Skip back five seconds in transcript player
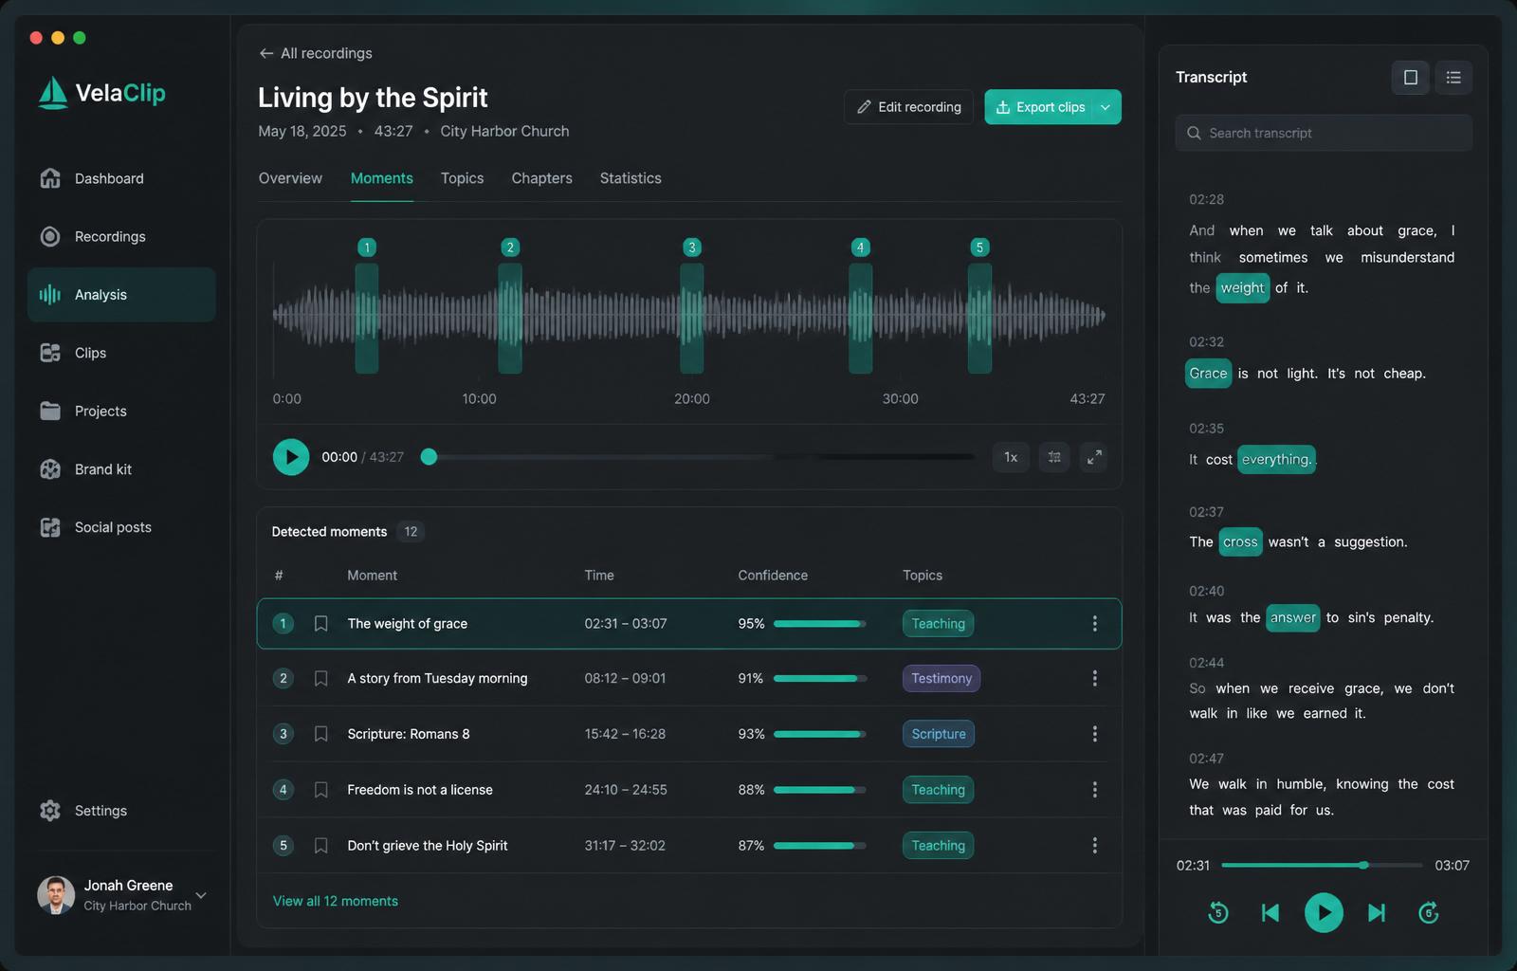This screenshot has width=1517, height=971. [x=1218, y=913]
